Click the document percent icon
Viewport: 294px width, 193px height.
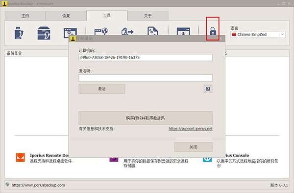coord(153,31)
